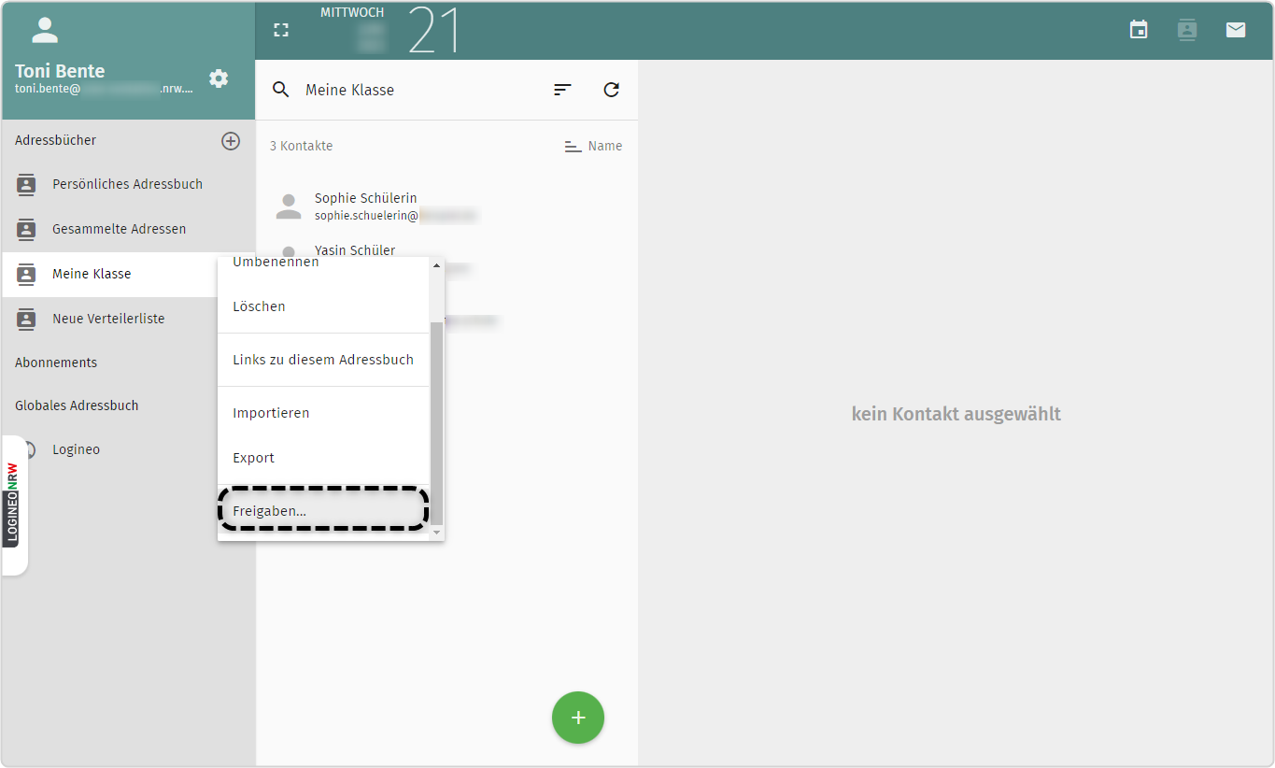Choose Löschen from the context menu
1275x768 pixels.
point(324,306)
